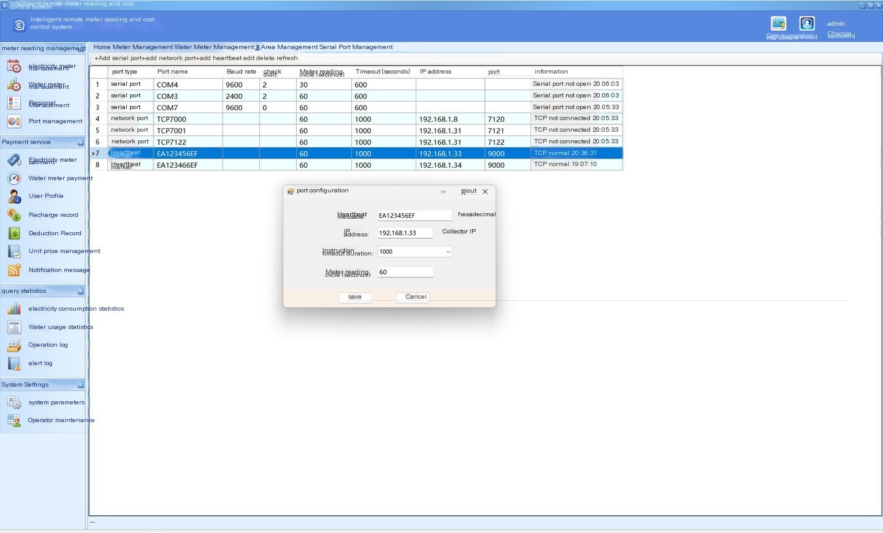The width and height of the screenshot is (883, 533).
Task: Select the Serial Port Management tab
Action: [356, 47]
